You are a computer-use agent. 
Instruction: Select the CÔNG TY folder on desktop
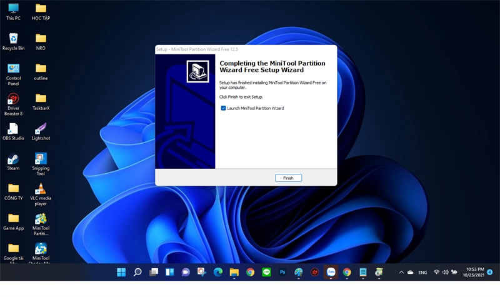13,192
